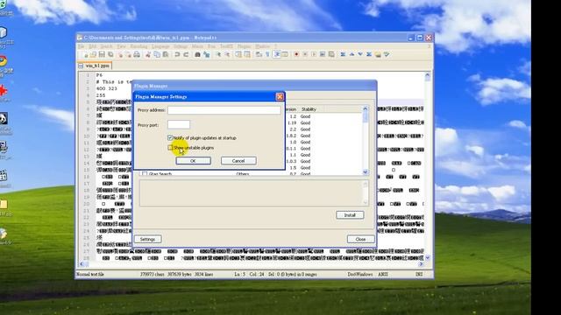Screen dimensions: 561x315
Task: Click the Normal text file status entry
Action: pos(90,274)
